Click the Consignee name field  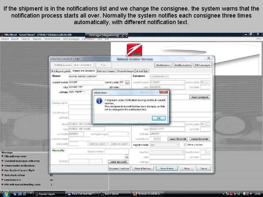pos(180,76)
